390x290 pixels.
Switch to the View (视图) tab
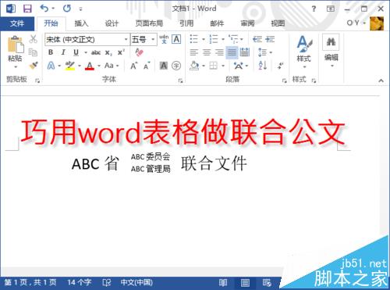point(278,23)
